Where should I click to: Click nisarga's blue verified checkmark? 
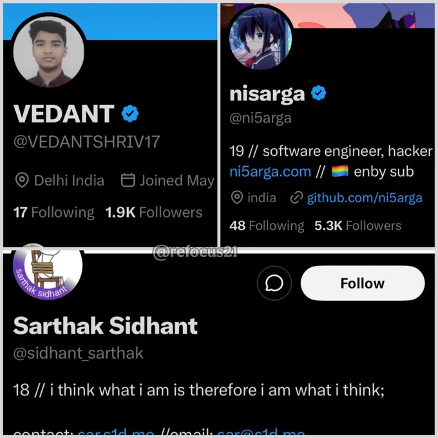[x=318, y=93]
